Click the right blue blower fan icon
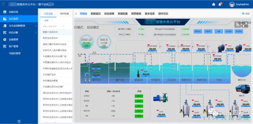This screenshot has width=253, height=124. pyautogui.click(x=238, y=49)
